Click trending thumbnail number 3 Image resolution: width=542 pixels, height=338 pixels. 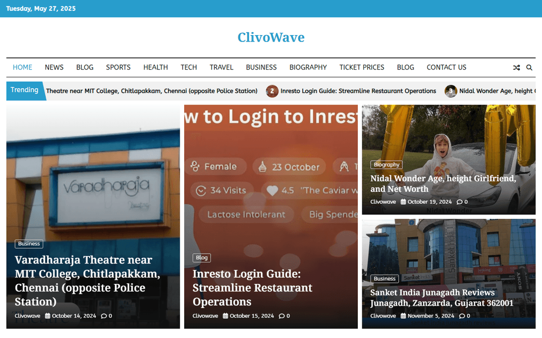451,91
